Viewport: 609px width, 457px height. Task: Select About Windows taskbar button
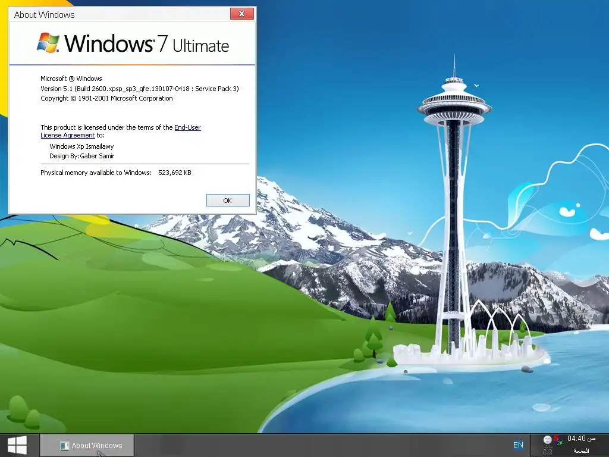pyautogui.click(x=87, y=445)
